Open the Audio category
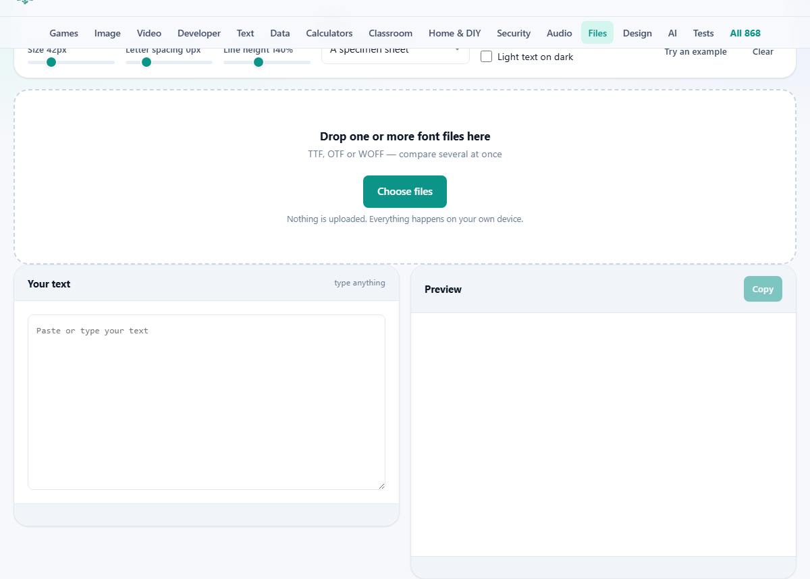Viewport: 810px width, 579px height. pyautogui.click(x=560, y=33)
